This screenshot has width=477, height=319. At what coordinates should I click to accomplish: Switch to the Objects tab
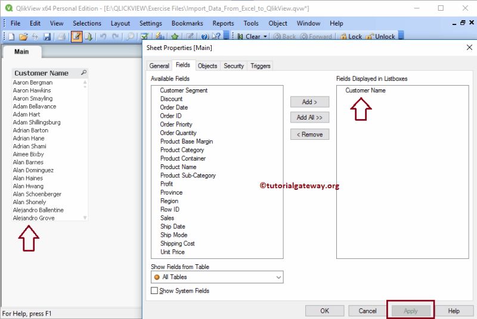pyautogui.click(x=207, y=66)
